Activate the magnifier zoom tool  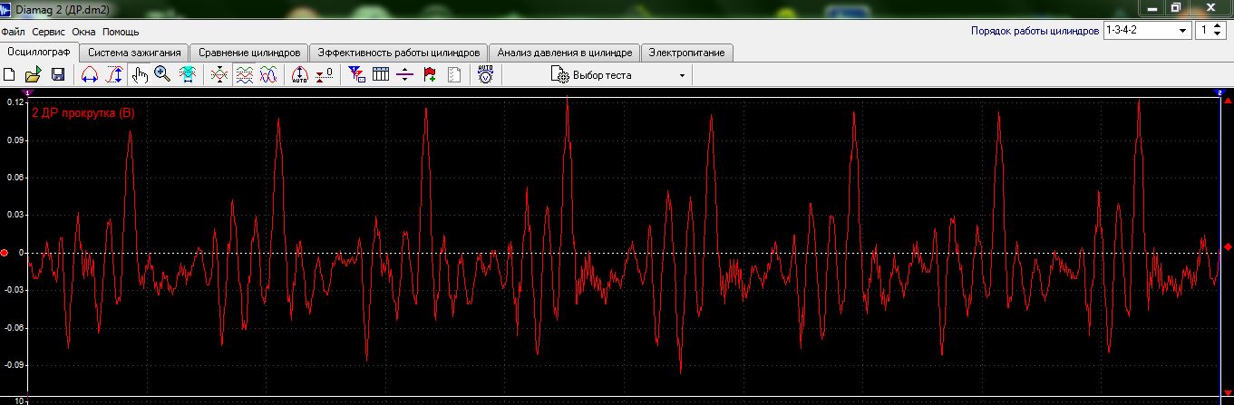163,75
